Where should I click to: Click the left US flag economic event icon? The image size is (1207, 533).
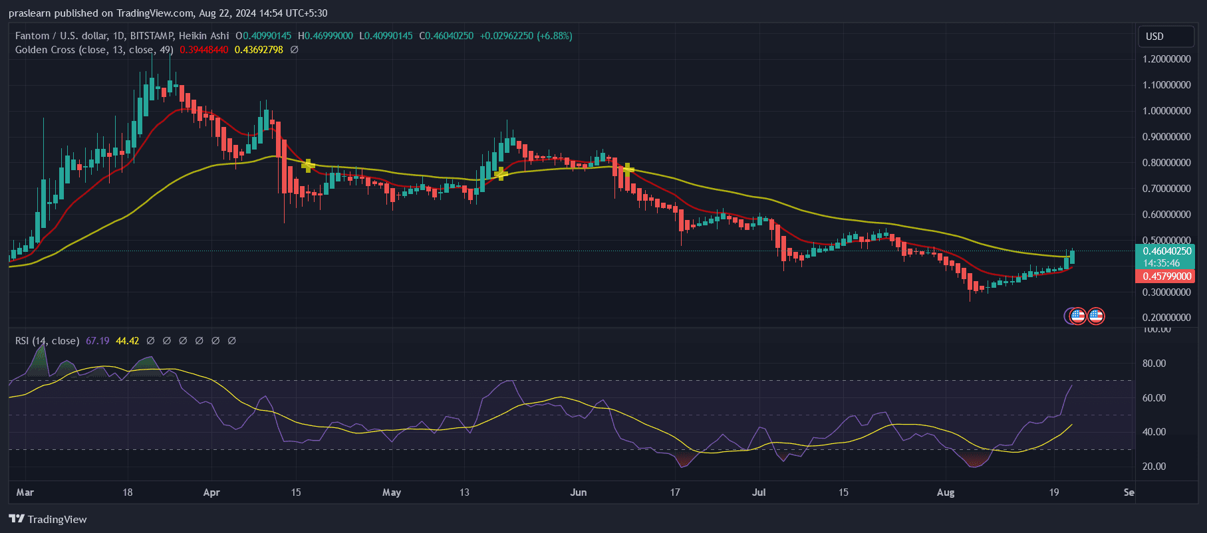pos(1077,316)
